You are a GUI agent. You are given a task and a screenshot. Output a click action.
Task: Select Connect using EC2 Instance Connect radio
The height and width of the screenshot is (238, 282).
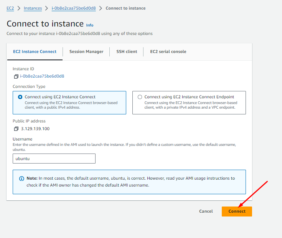(x=20, y=97)
